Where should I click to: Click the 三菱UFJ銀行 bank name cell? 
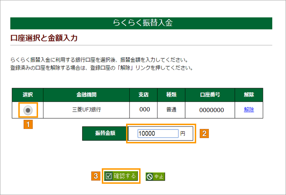[86, 110]
